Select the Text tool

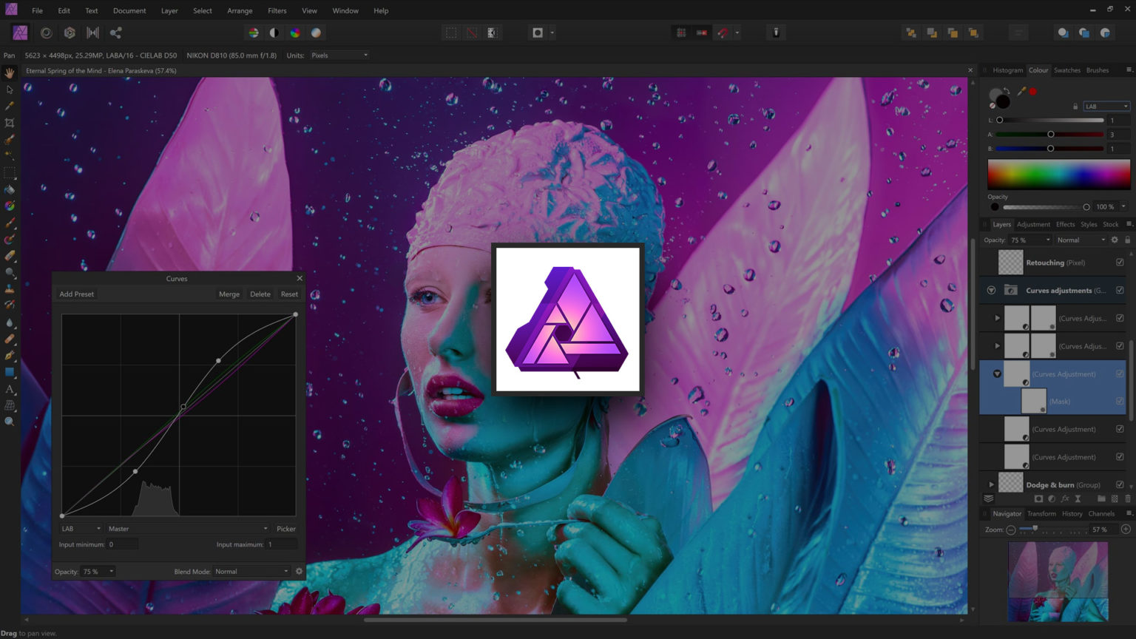[10, 390]
